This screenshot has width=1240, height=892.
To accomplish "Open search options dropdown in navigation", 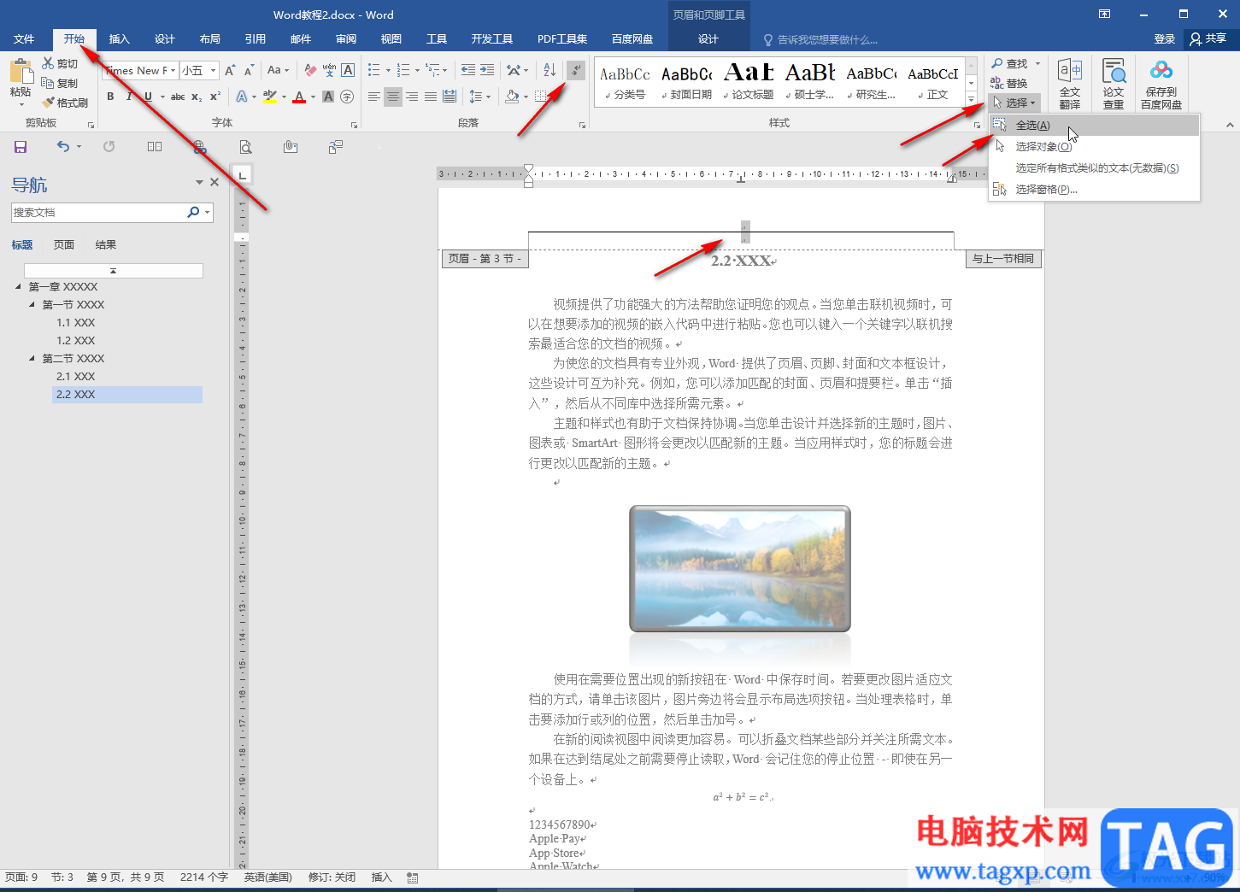I will pos(207,213).
